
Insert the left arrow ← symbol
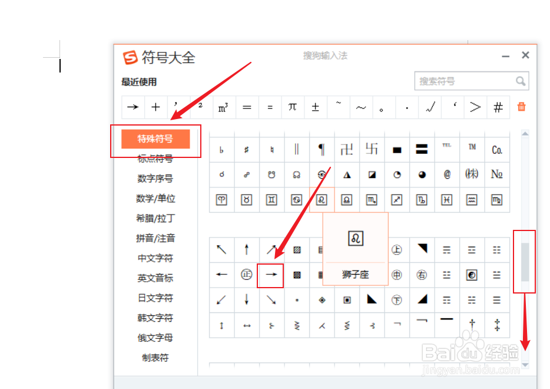(x=221, y=275)
